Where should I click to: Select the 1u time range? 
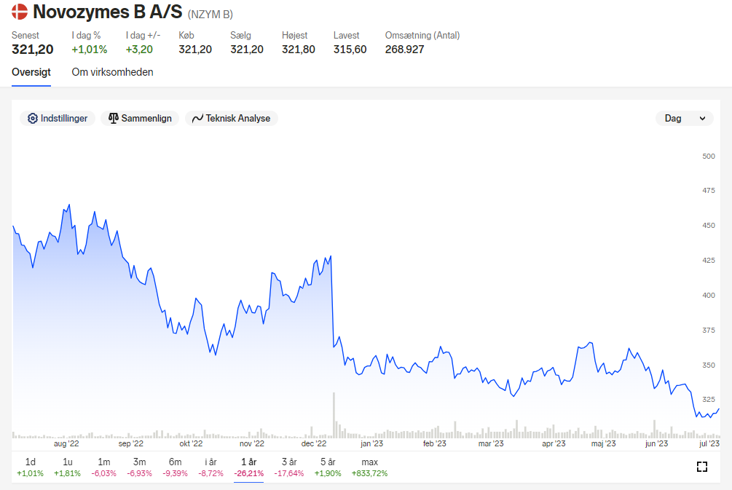(x=67, y=467)
